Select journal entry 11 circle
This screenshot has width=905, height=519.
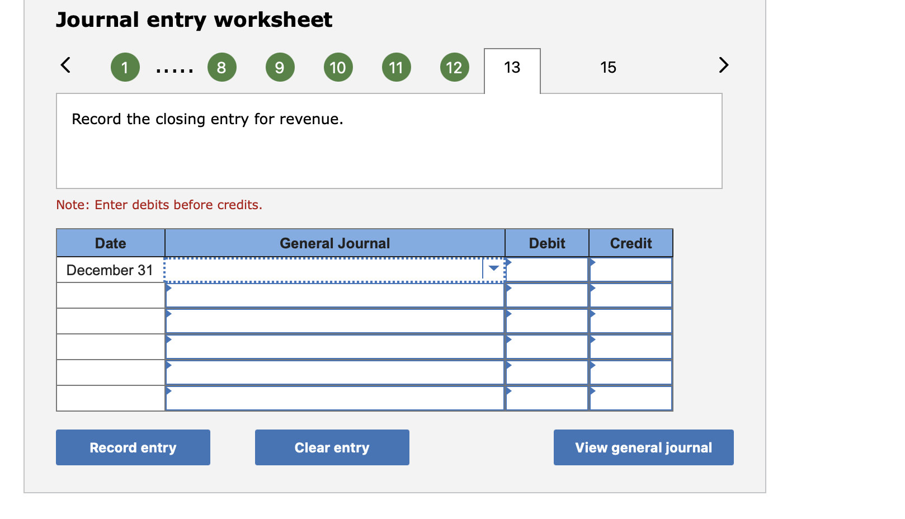coord(396,67)
